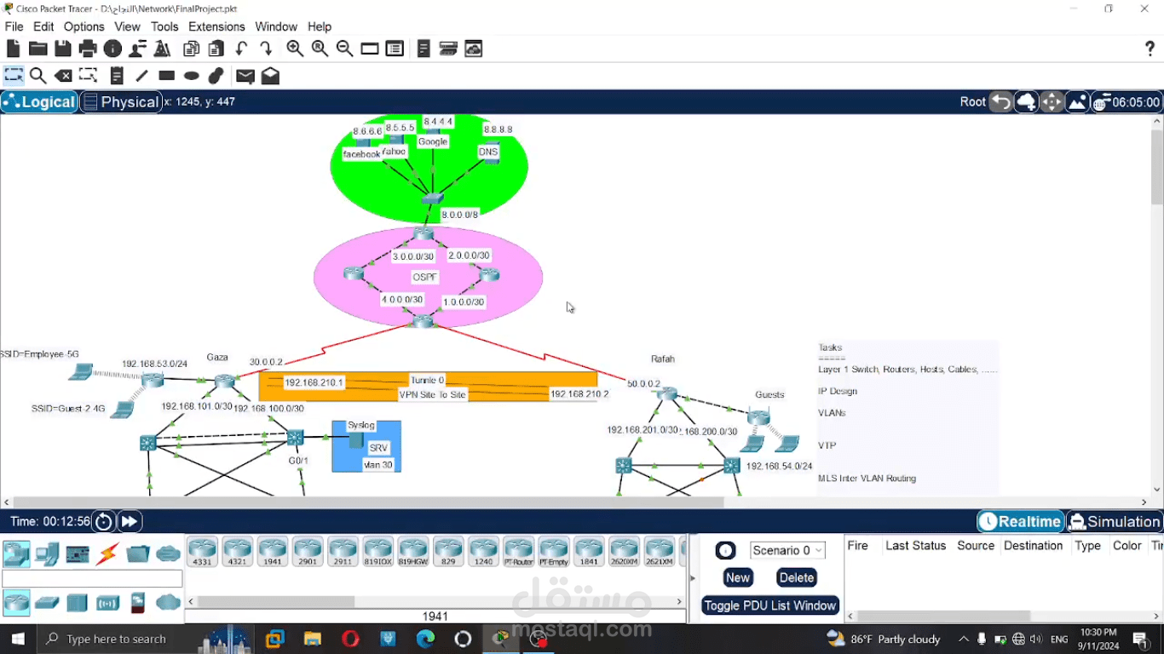Switch to the Physical workspace tab
1164x654 pixels.
(121, 102)
